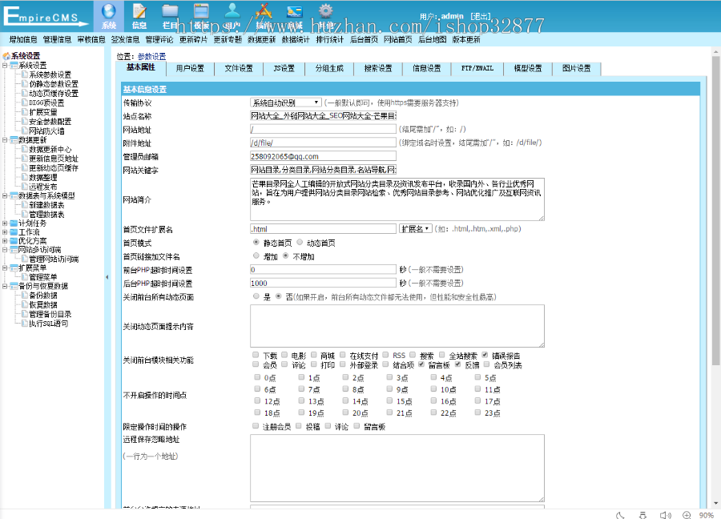
Task: Open the 用户 person icon section
Action: tap(232, 16)
